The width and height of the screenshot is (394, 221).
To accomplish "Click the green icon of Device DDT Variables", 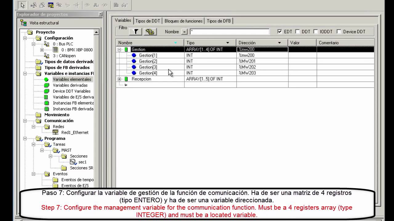I will point(46,91).
